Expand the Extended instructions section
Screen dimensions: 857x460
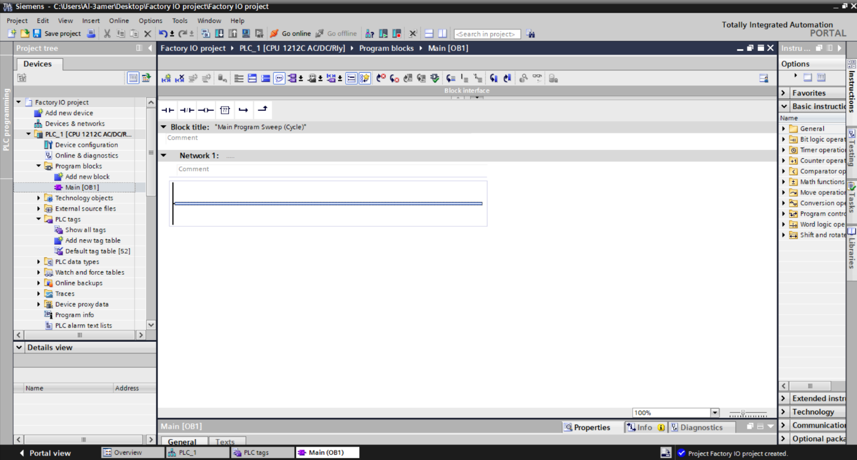(x=784, y=398)
